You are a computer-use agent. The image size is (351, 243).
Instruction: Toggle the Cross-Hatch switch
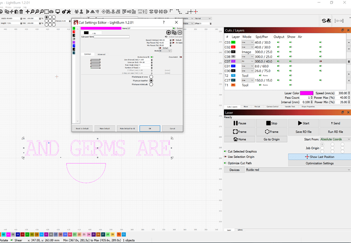point(181,57)
